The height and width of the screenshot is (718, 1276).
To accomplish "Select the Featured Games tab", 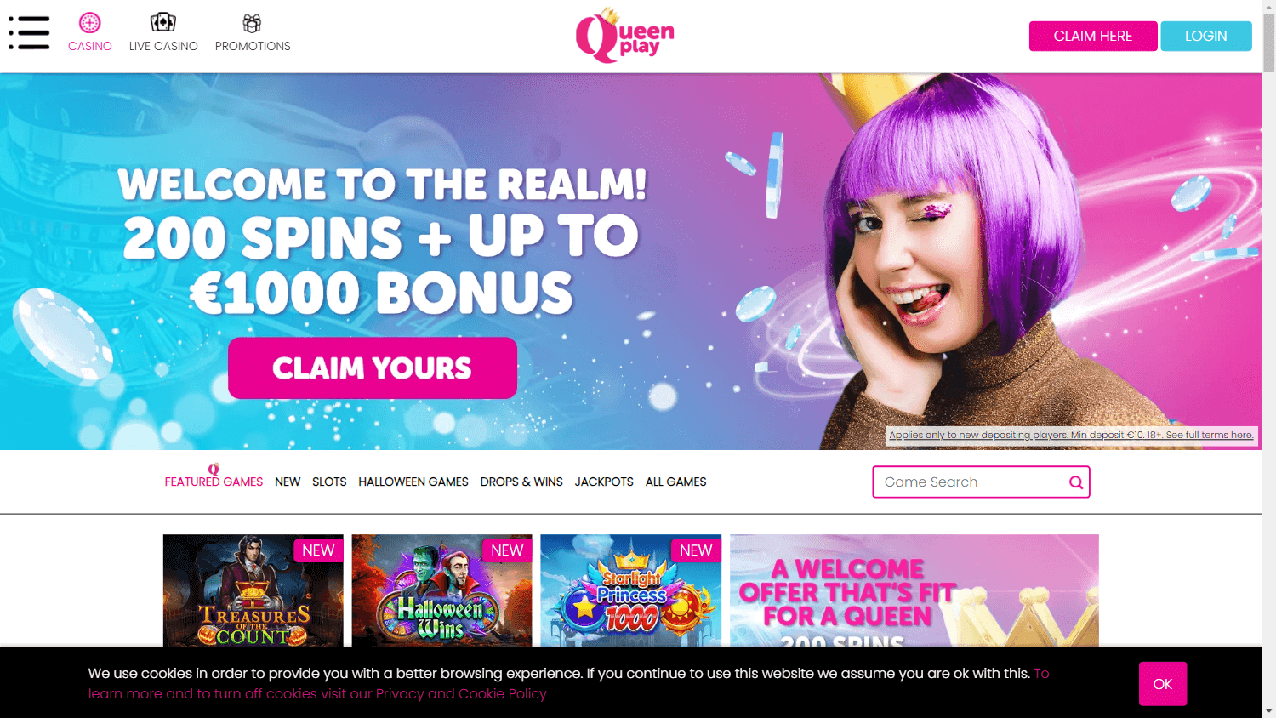I will [x=214, y=482].
